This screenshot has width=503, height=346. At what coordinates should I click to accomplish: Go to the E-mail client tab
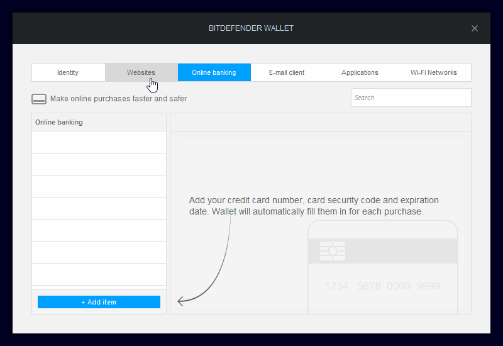pos(287,72)
